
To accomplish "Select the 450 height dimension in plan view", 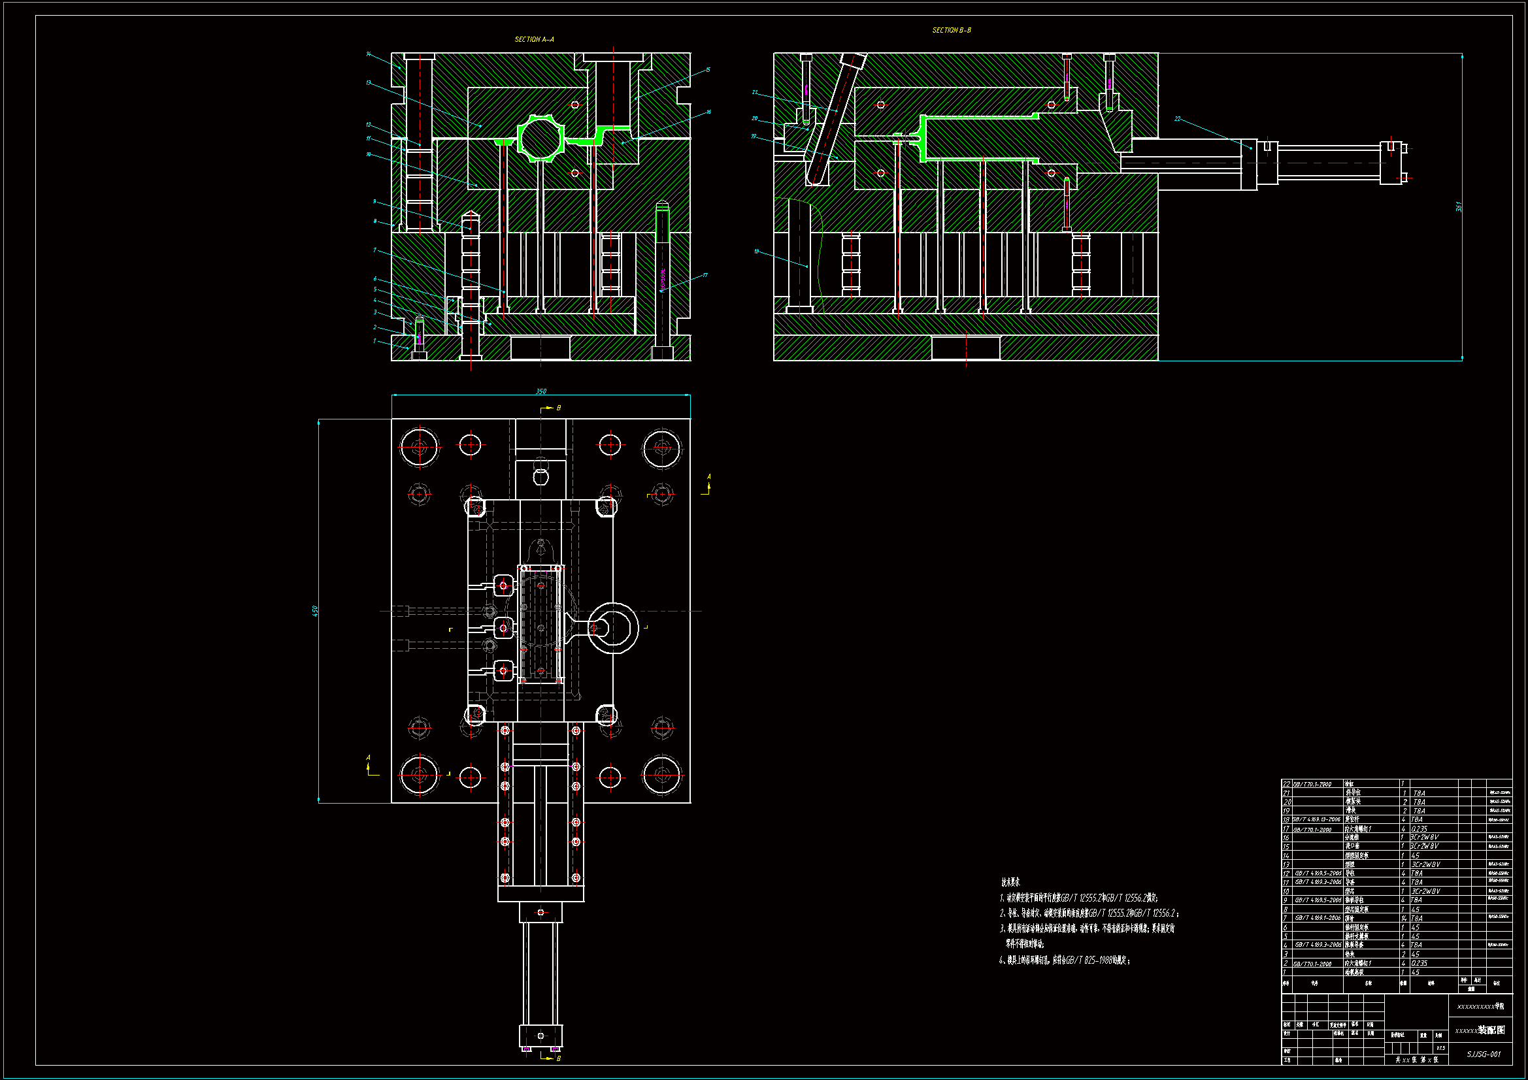I will click(316, 610).
